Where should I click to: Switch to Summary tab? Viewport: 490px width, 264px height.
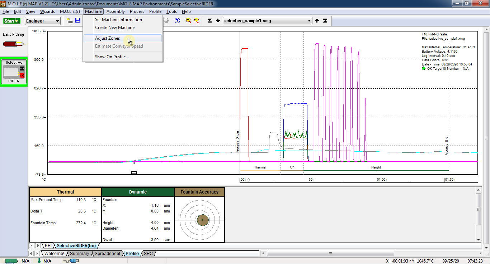point(79,254)
